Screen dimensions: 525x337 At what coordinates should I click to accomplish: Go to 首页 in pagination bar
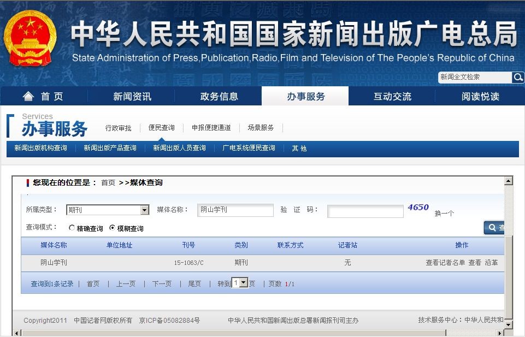coord(93,284)
